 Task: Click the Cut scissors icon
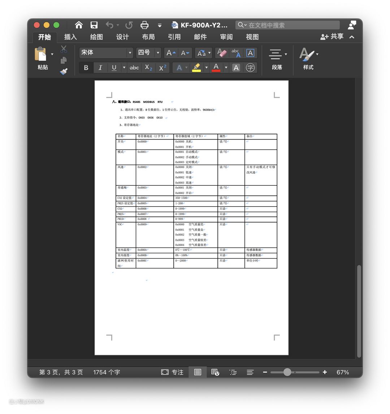pyautogui.click(x=64, y=49)
